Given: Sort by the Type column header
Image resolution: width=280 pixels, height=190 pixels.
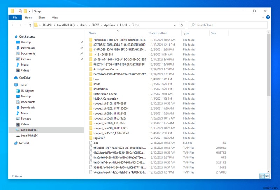Looking at the screenshot, I should point(186,33).
